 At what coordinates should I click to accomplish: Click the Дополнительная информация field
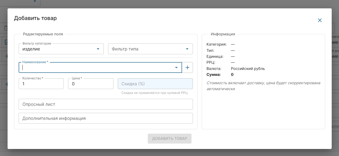[105, 118]
